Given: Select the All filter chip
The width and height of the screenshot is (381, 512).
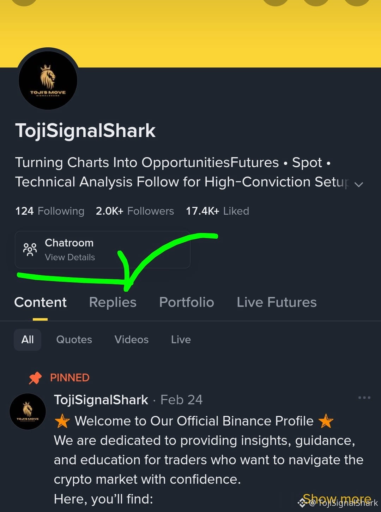Looking at the screenshot, I should point(28,340).
